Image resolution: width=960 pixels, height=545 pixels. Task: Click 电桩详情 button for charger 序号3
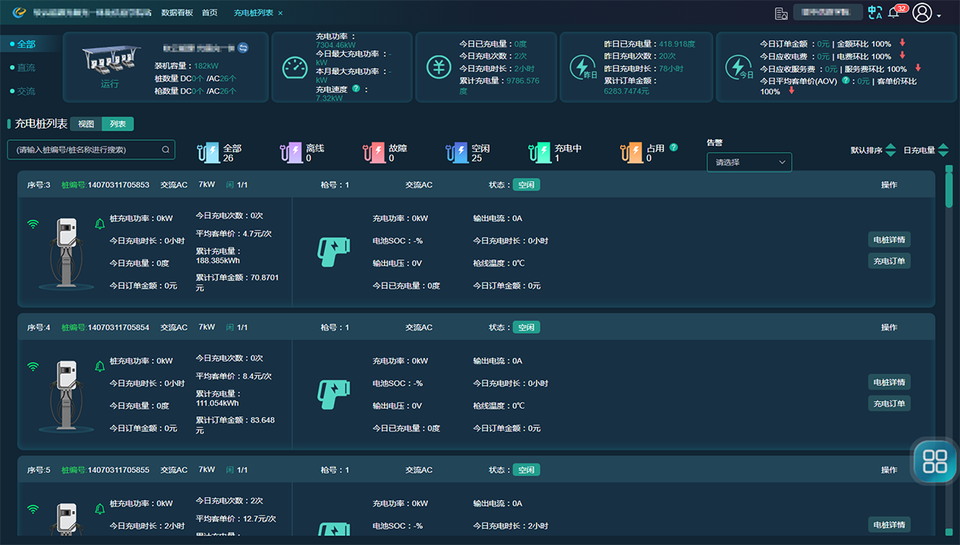pos(889,239)
